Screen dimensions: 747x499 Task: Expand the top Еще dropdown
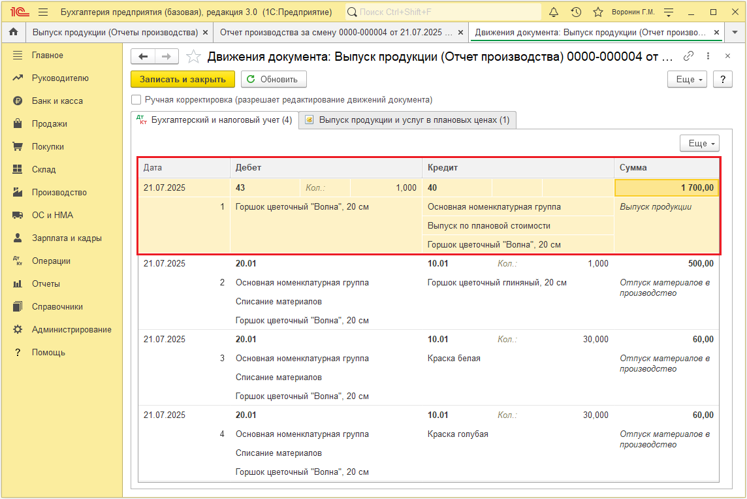click(686, 80)
